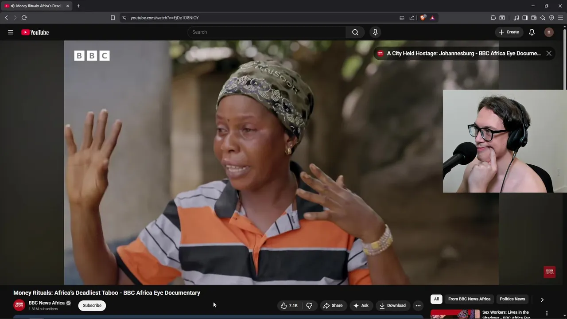567x319 pixels.
Task: Toggle the browser sidebar panel
Action: (x=525, y=18)
